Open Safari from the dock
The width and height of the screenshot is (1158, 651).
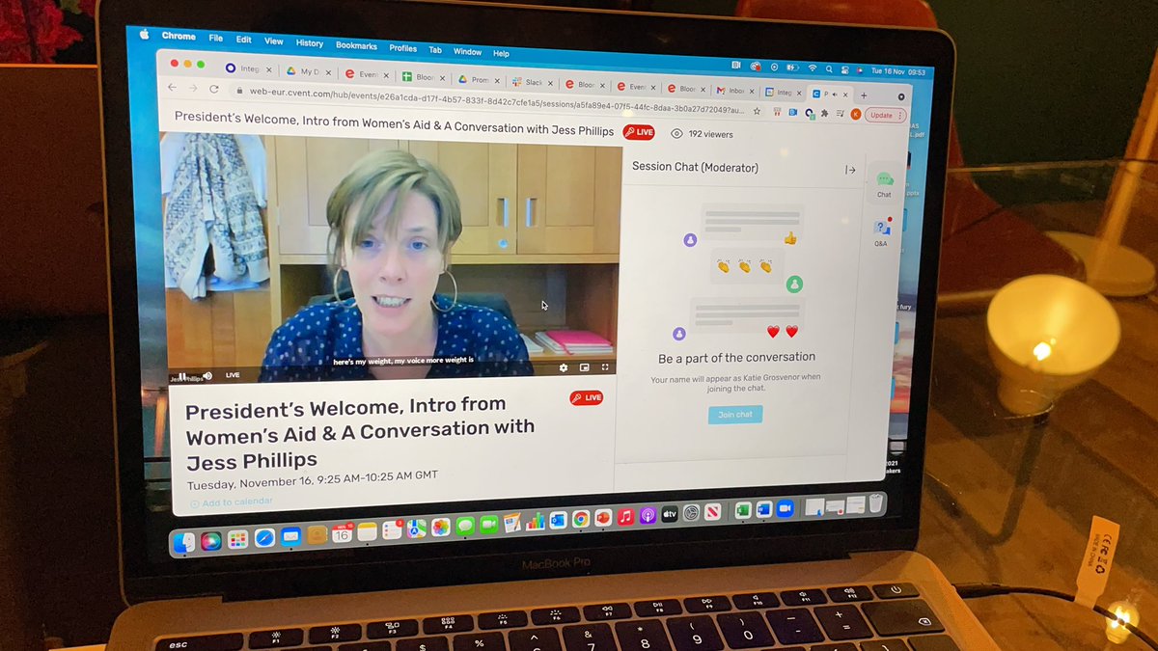tap(264, 537)
